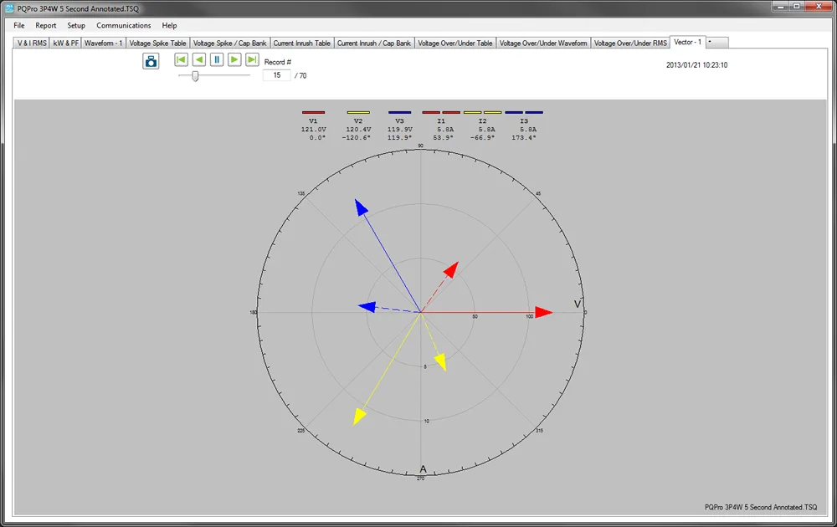Open the Voltage Spike Table tab
Screen dimensions: 837x527
158,43
